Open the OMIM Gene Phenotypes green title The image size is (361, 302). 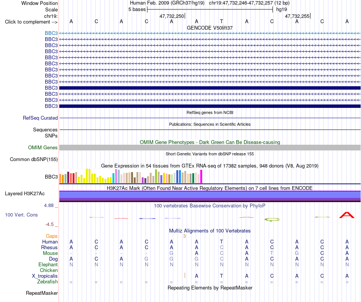click(210, 142)
